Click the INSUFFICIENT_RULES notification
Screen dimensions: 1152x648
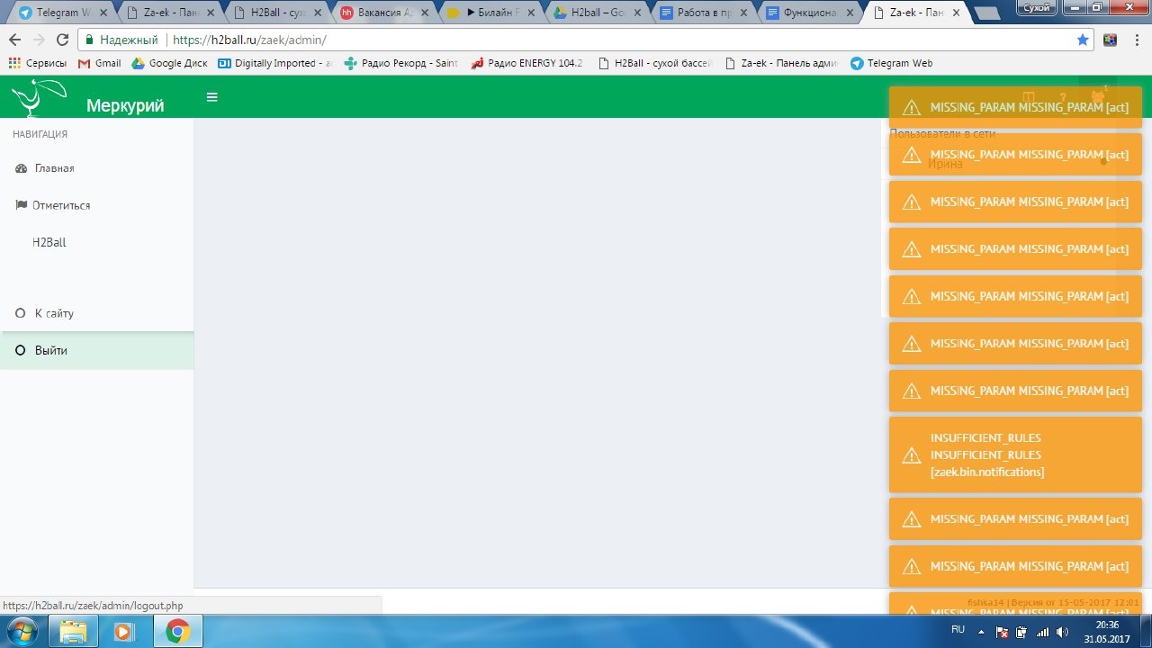(1015, 454)
